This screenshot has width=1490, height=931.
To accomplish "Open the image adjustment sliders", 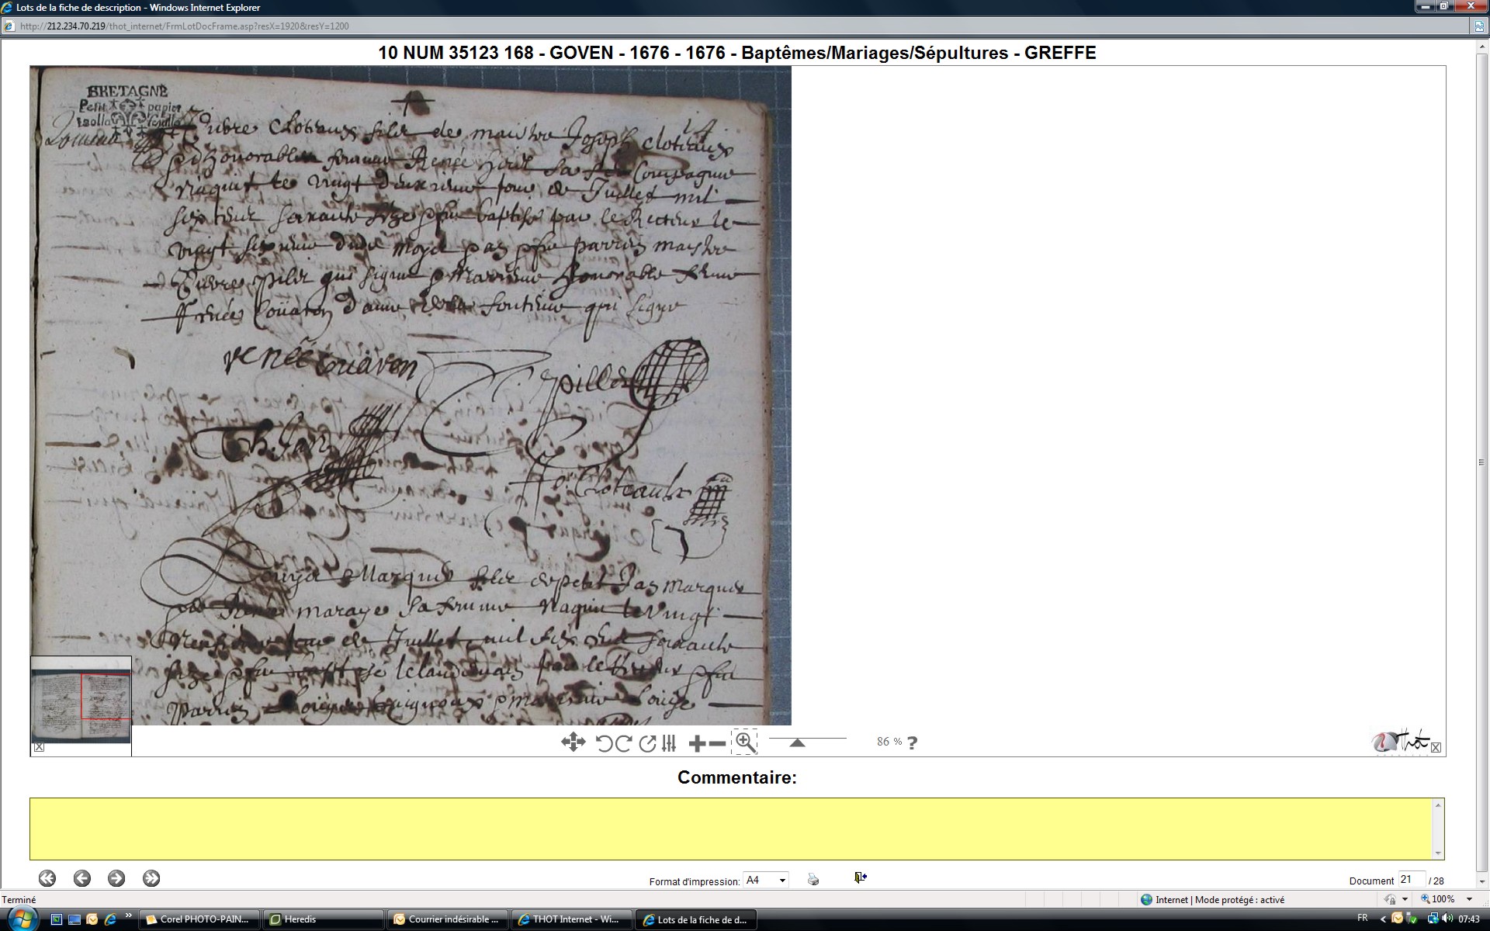I will coord(669,743).
